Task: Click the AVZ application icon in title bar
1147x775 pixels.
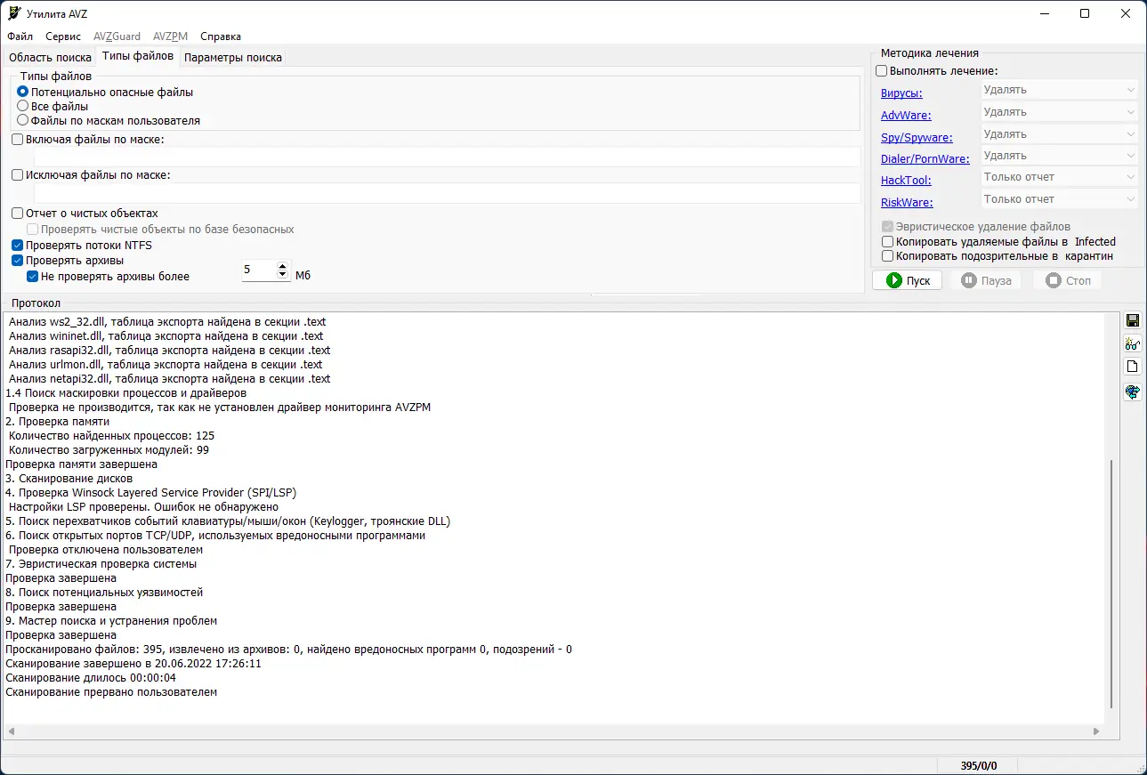Action: tap(13, 13)
